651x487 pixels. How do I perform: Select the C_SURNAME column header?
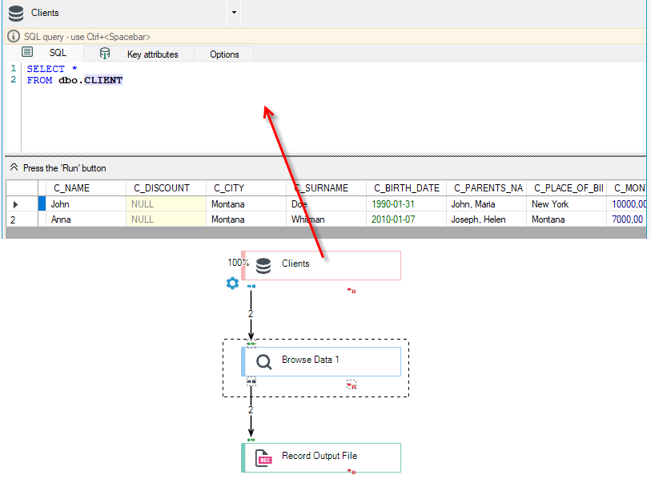(326, 188)
